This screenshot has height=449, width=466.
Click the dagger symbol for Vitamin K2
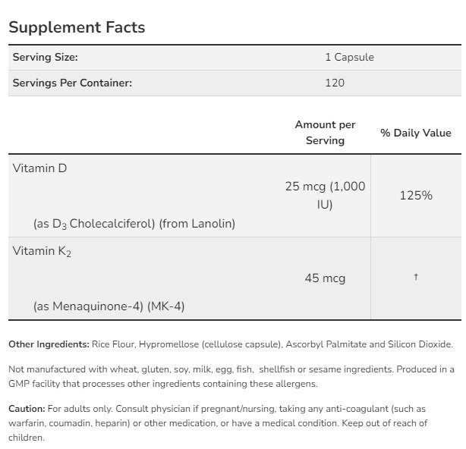(416, 278)
